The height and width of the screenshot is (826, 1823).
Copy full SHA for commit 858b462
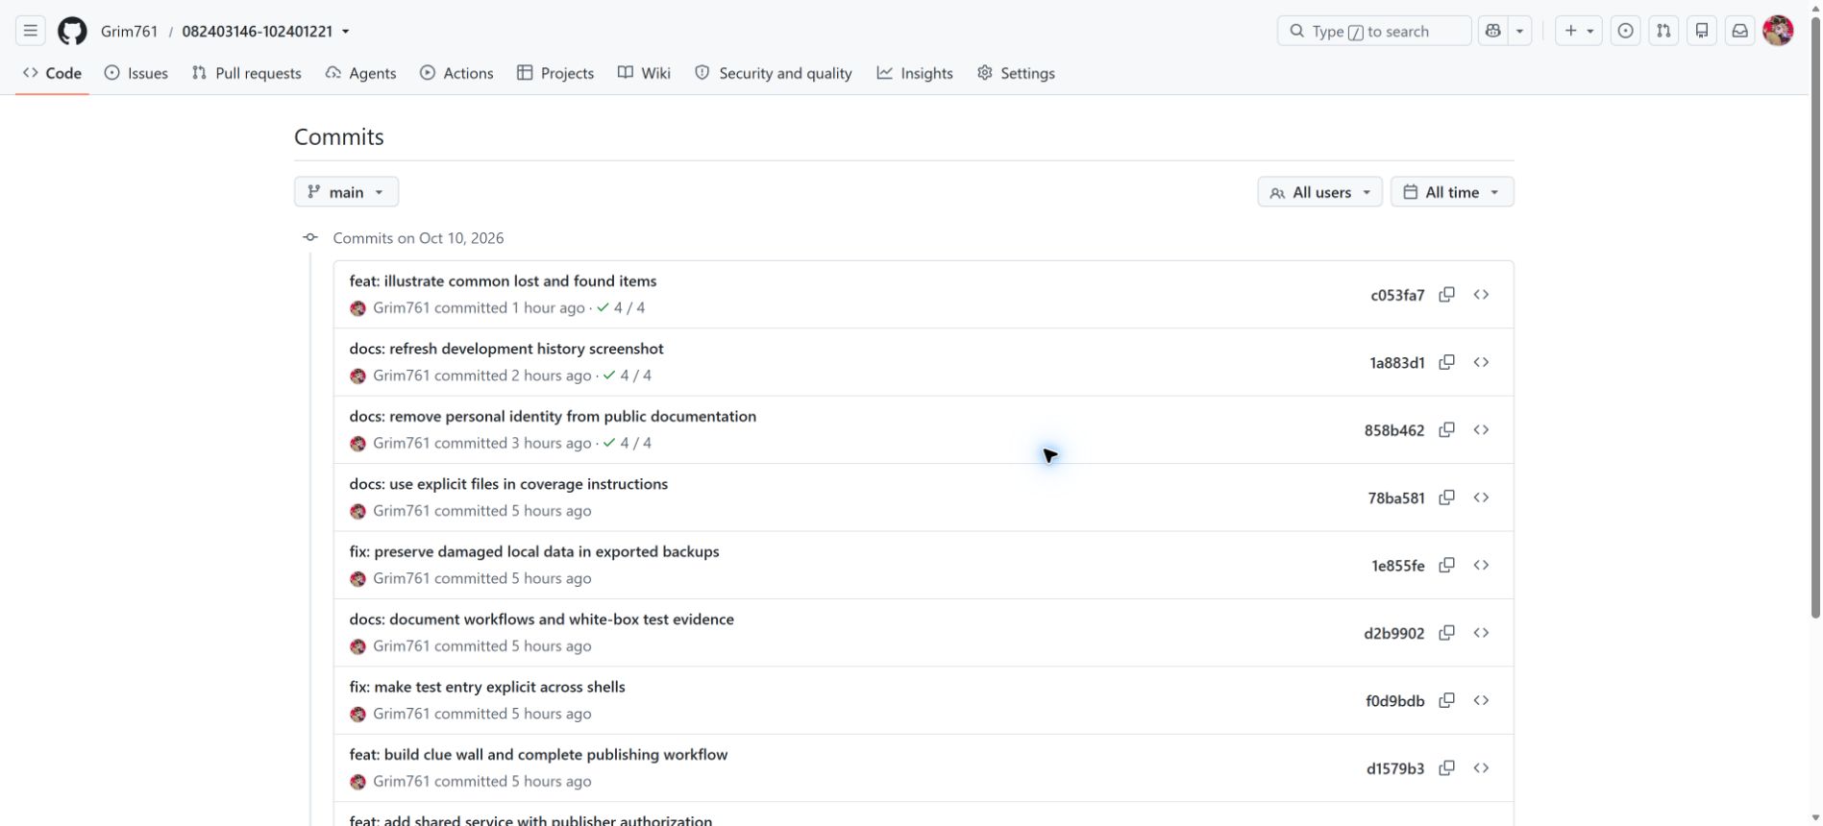coord(1446,429)
